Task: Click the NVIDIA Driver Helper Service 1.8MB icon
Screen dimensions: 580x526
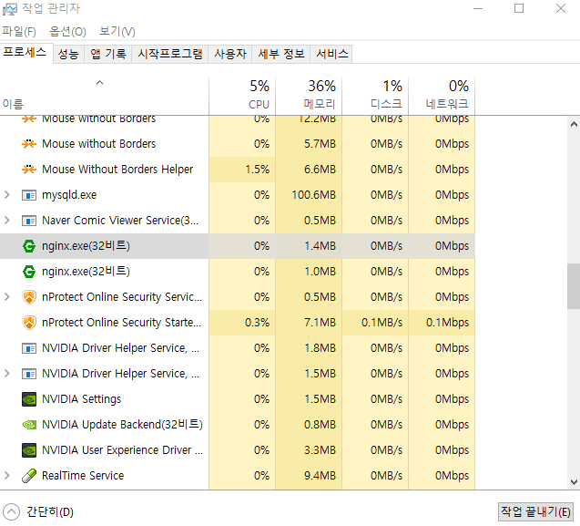Action: point(29,348)
